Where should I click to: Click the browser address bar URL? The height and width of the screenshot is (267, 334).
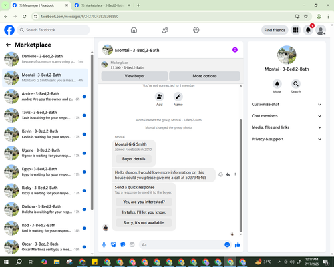[79, 17]
